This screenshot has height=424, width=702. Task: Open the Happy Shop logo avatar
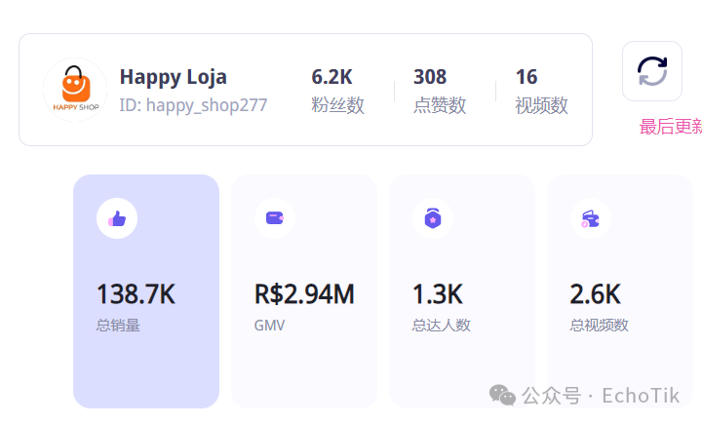tap(75, 90)
